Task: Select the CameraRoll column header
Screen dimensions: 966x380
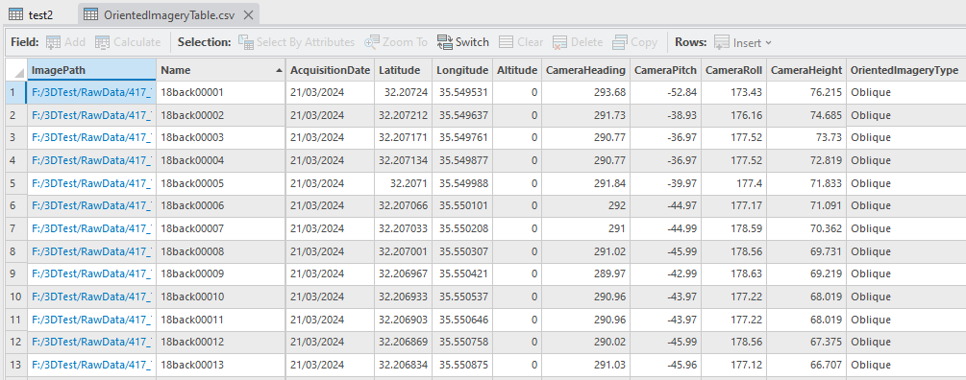Action: tap(733, 70)
